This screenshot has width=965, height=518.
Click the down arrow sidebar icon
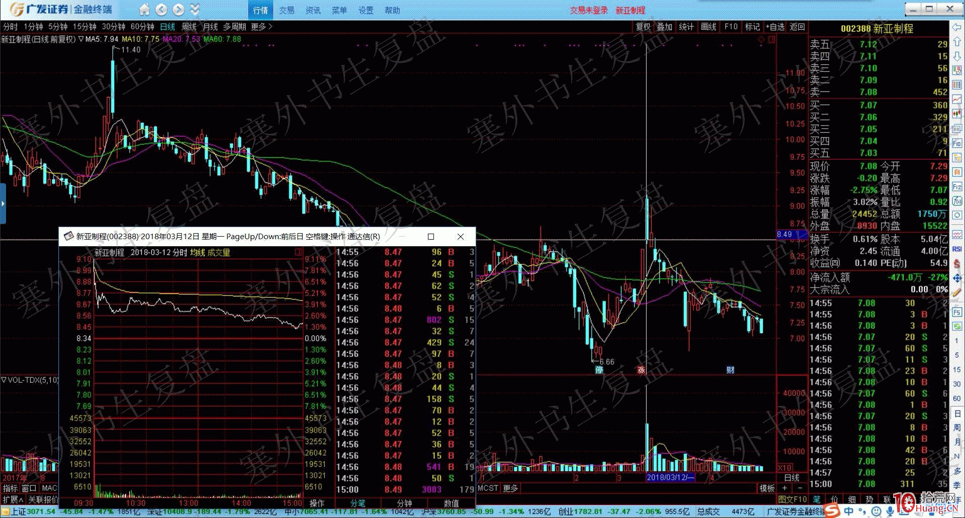[957, 56]
